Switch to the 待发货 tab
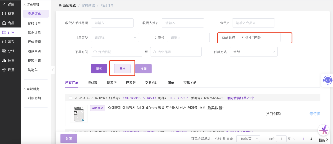The height and width of the screenshot is (144, 333). click(111, 83)
